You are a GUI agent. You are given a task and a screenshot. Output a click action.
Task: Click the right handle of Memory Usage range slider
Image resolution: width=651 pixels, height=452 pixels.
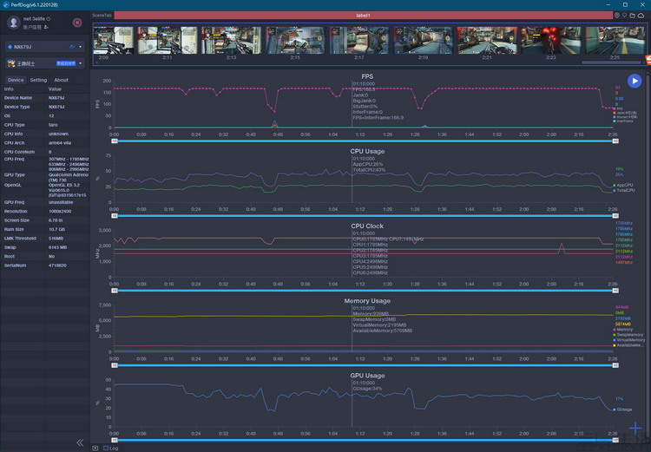615,365
